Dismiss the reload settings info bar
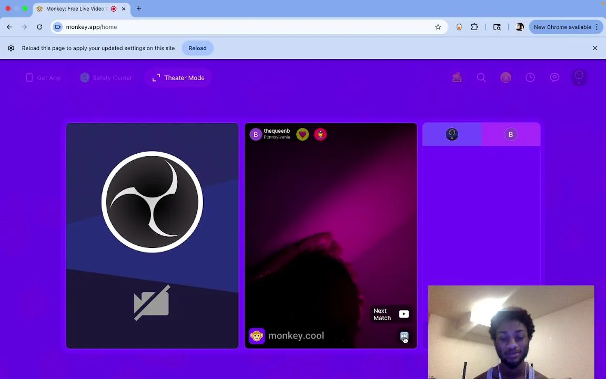The image size is (606, 379). pos(595,48)
